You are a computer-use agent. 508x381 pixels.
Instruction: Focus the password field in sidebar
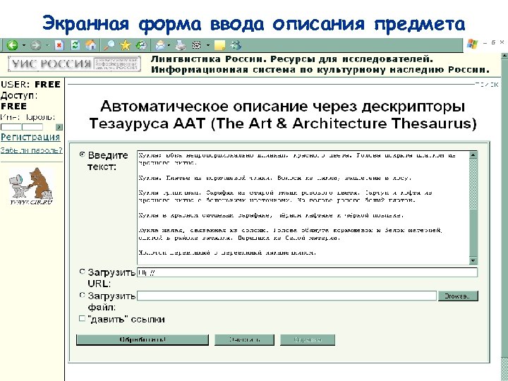click(x=32, y=127)
